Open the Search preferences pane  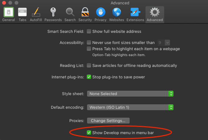click(70, 14)
